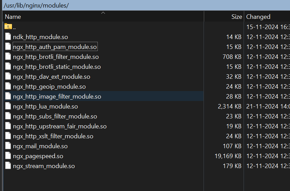Select file name ngx_http_brotli_static_module.so
Image resolution: width=290 pixels, height=191 pixels.
(x=57, y=67)
